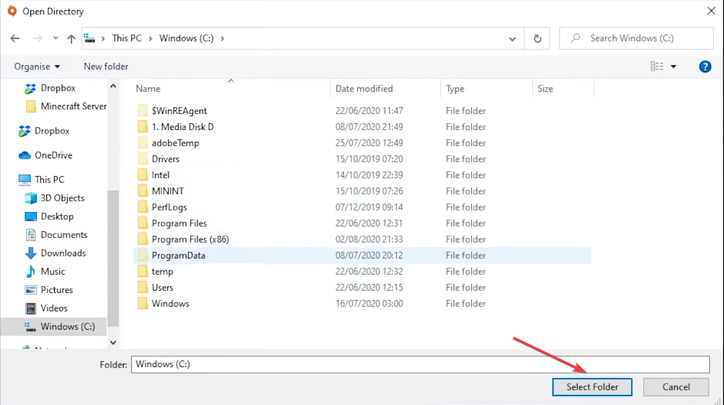Open OneDrive in the navigation pane
724x405 pixels.
(x=53, y=155)
